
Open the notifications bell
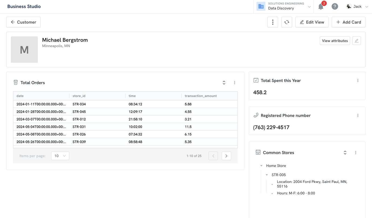321,6
